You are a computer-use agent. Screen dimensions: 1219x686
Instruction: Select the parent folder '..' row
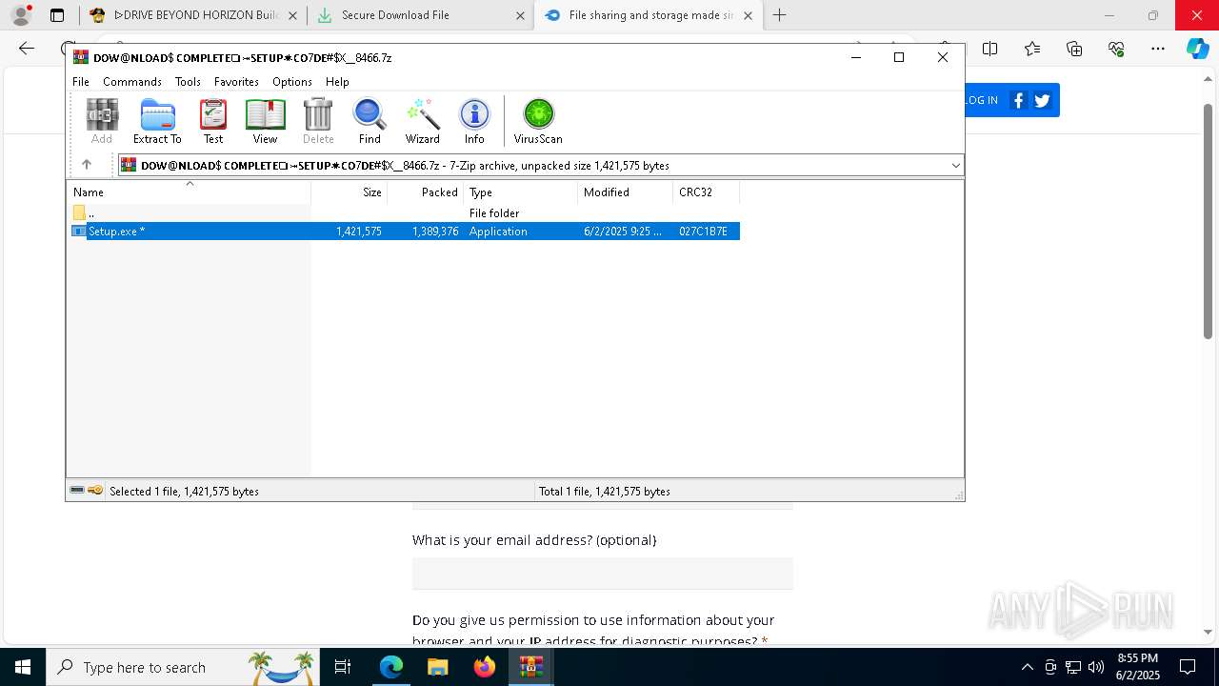pyautogui.click(x=405, y=213)
